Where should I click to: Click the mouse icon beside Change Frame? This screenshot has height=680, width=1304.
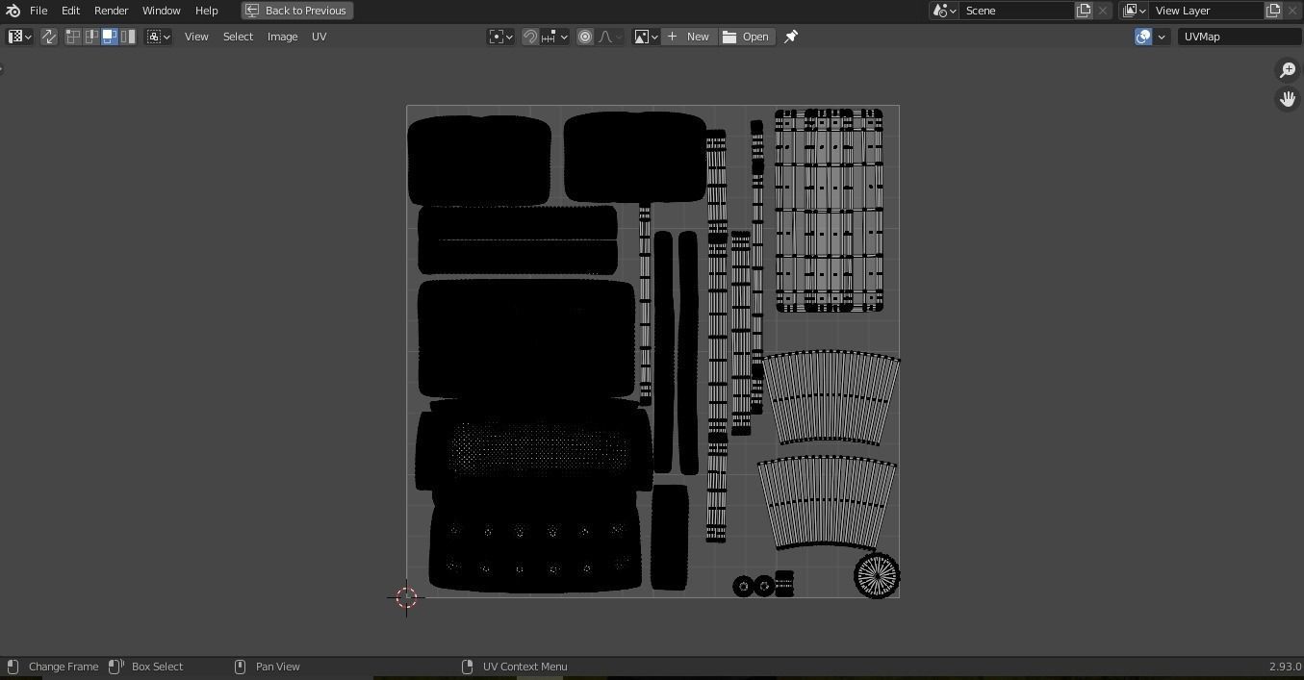click(13, 667)
